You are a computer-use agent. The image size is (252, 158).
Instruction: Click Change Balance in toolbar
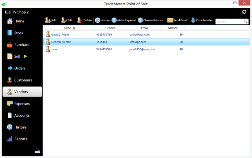point(150,20)
